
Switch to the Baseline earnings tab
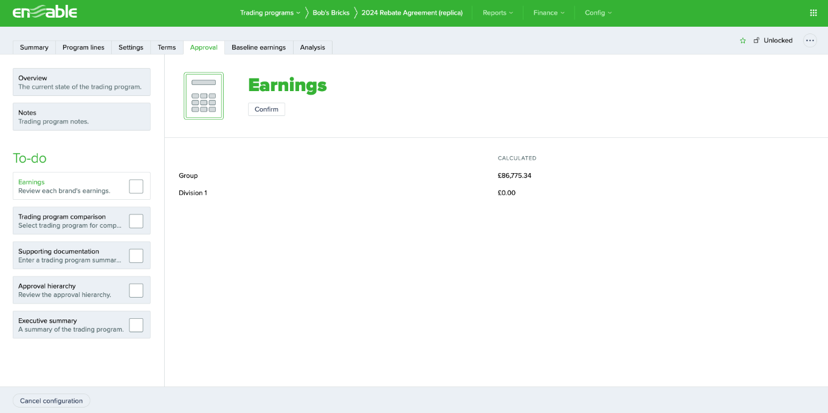(258, 47)
